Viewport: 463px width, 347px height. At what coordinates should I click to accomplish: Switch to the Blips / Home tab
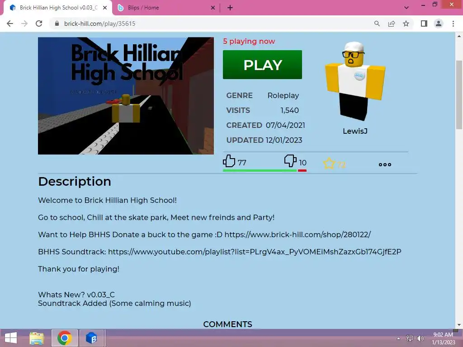coord(166,8)
